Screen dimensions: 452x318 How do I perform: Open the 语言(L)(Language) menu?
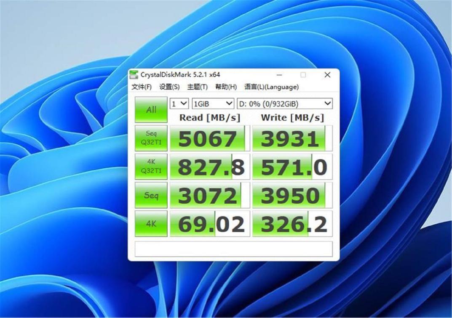coord(272,87)
